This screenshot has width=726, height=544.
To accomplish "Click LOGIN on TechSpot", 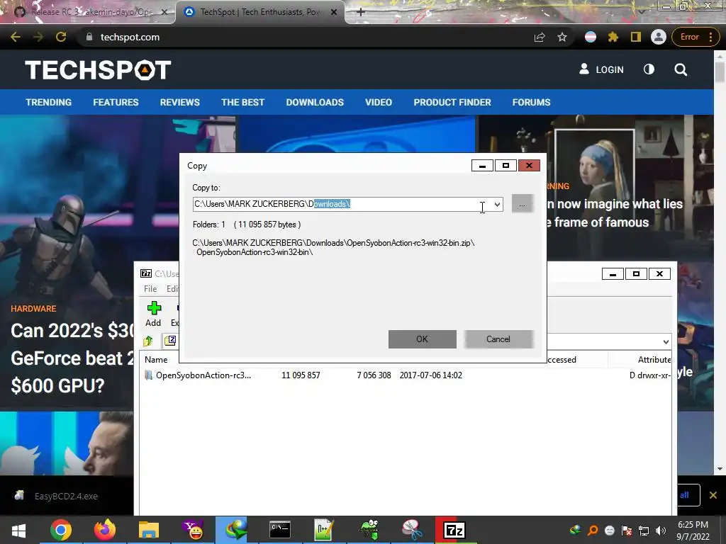I will 601,69.
